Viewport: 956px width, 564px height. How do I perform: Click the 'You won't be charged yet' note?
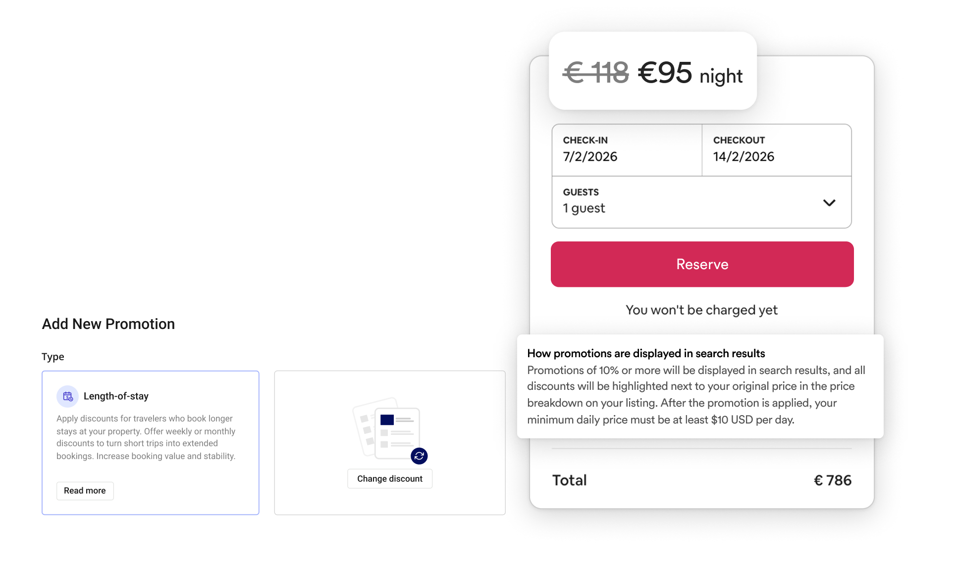(x=701, y=310)
